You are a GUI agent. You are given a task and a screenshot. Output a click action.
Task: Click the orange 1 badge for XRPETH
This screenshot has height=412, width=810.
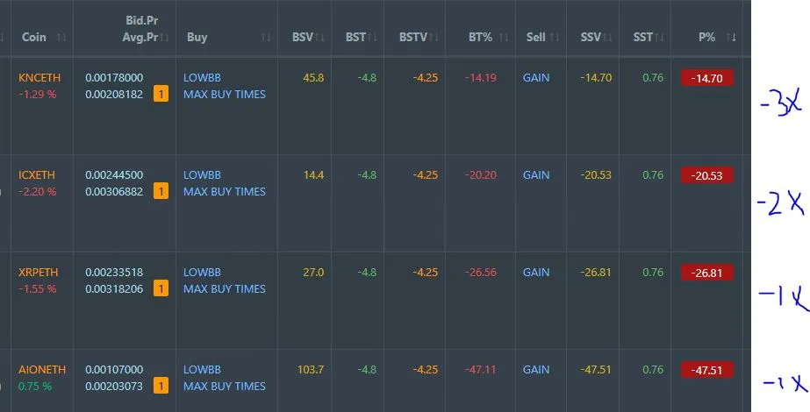(x=161, y=288)
